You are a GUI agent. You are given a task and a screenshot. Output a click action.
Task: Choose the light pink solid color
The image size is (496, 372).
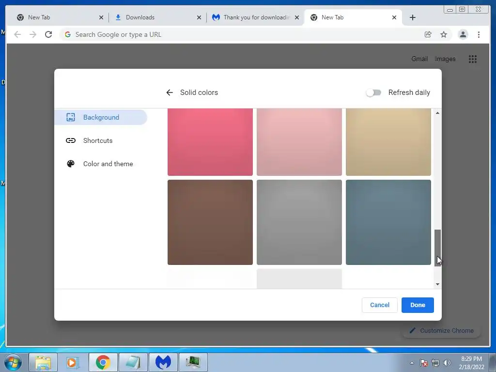tap(299, 142)
